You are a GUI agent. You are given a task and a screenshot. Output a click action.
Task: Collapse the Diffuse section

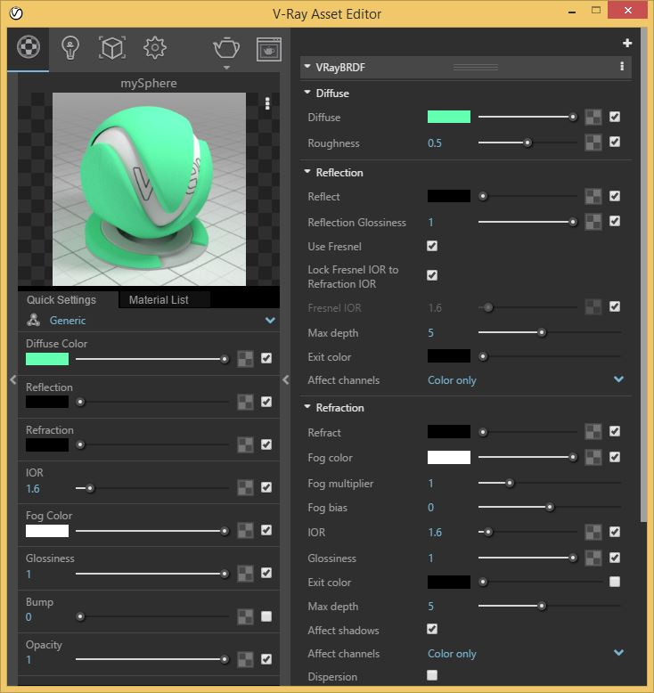coord(307,93)
